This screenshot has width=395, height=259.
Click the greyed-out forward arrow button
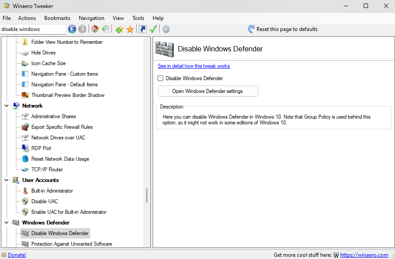click(82, 29)
